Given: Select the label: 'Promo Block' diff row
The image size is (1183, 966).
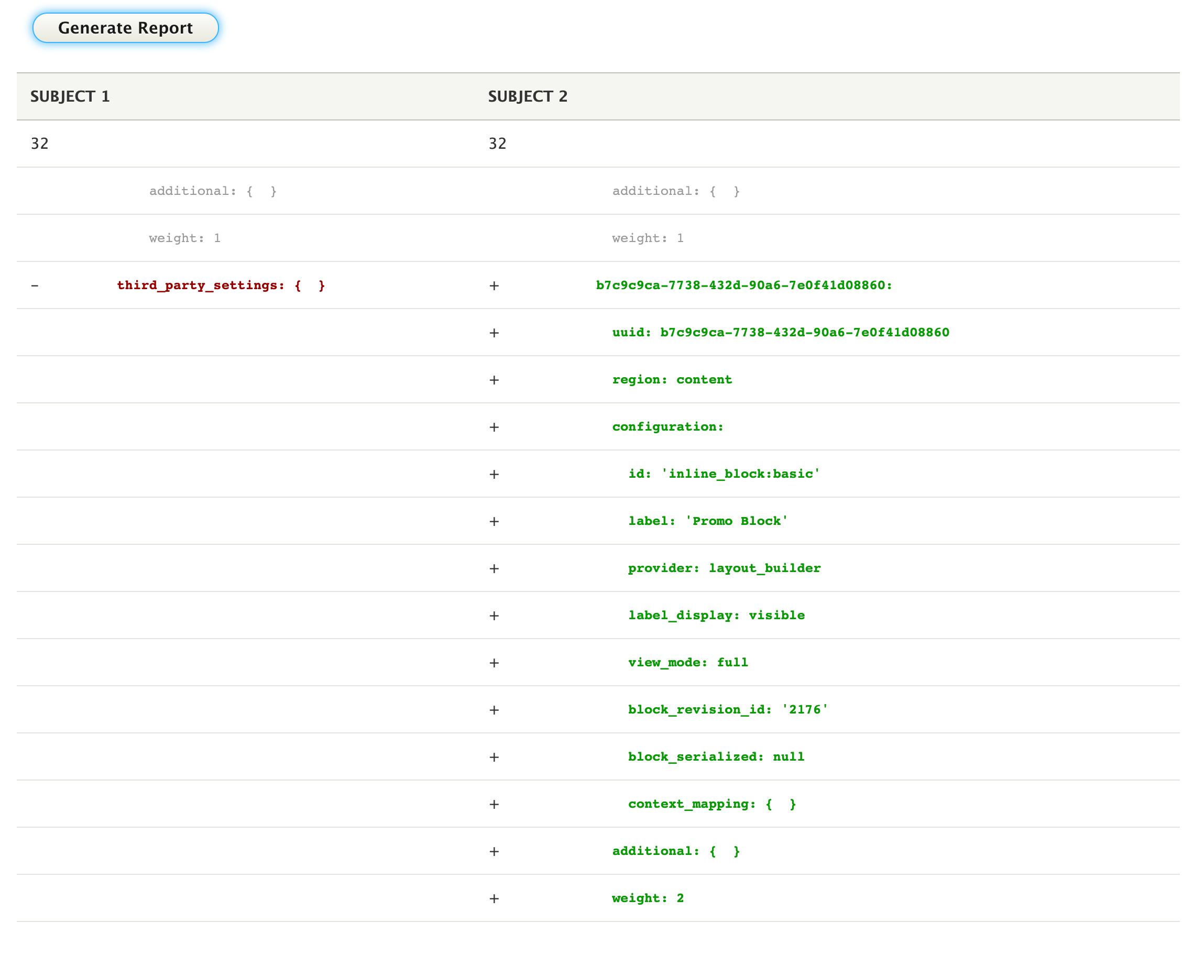Looking at the screenshot, I should (708, 521).
